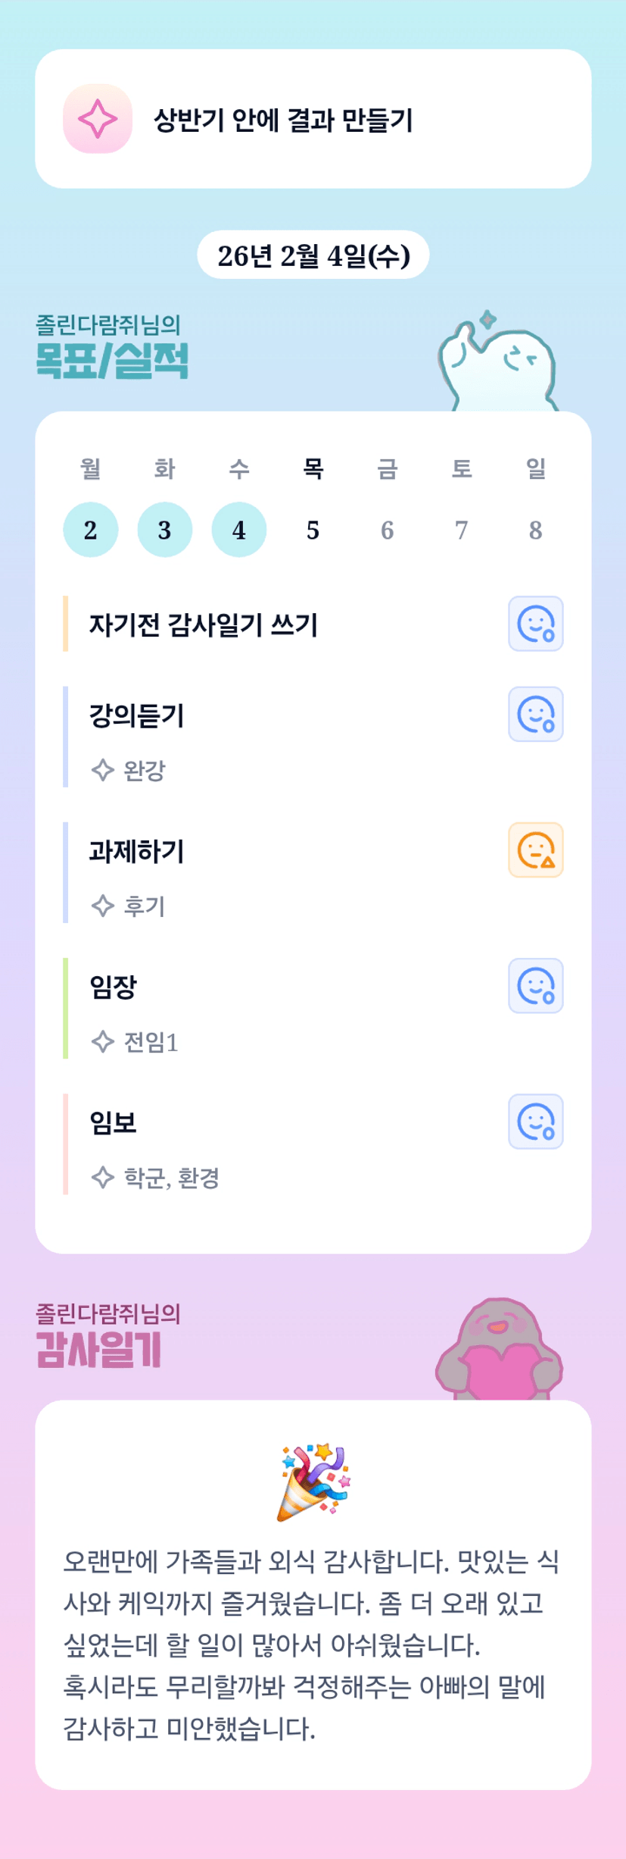Select Friday the 6th in week row
This screenshot has width=626, height=1859.
[387, 530]
